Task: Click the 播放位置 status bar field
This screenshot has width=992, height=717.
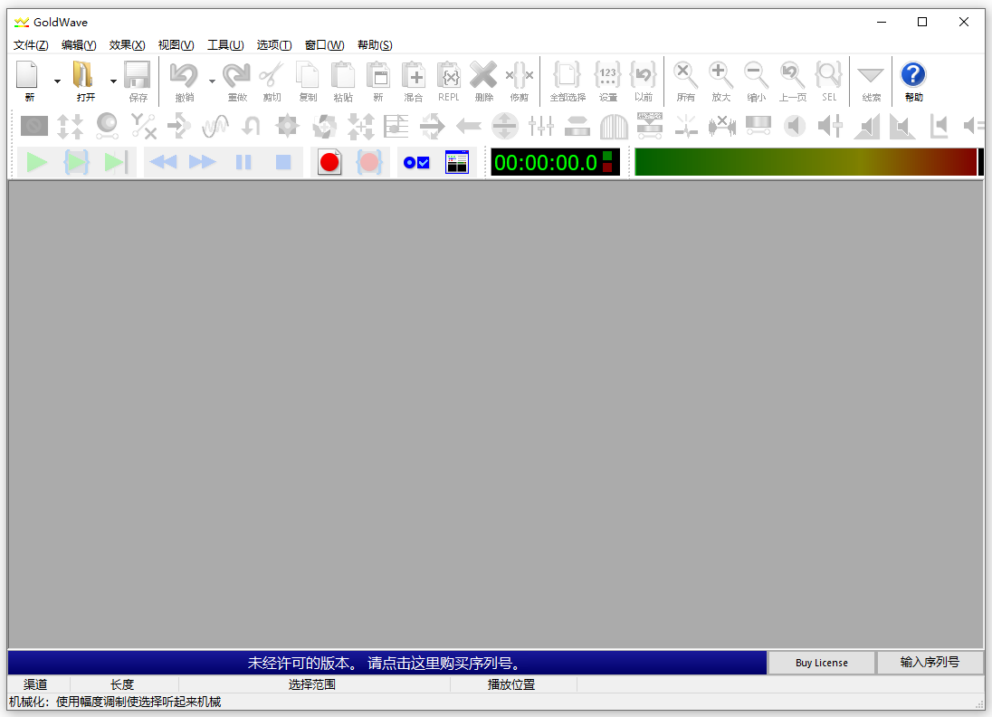Action: pyautogui.click(x=511, y=684)
